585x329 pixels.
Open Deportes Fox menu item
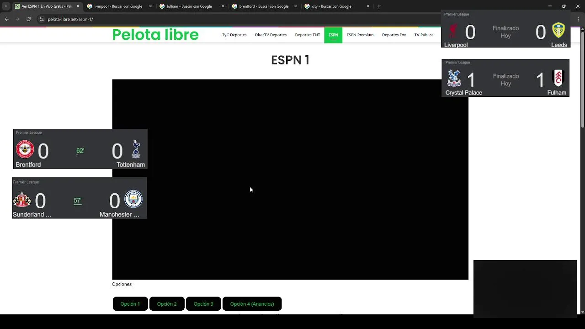coord(394,35)
